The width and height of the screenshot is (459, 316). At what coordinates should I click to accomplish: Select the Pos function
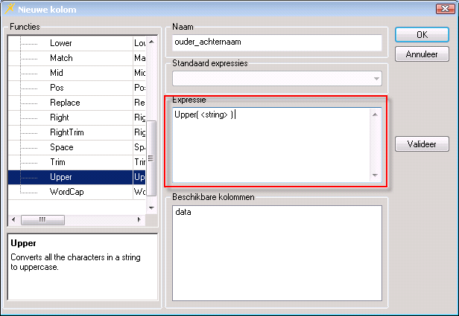(x=57, y=88)
